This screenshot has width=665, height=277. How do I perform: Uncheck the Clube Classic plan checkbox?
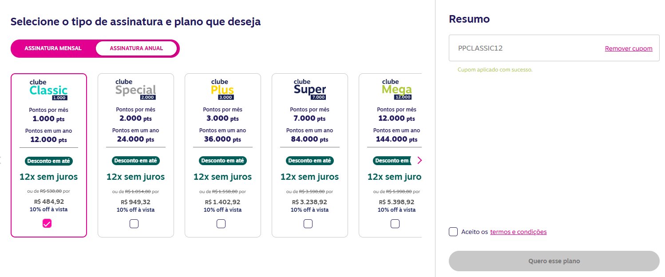(47, 224)
